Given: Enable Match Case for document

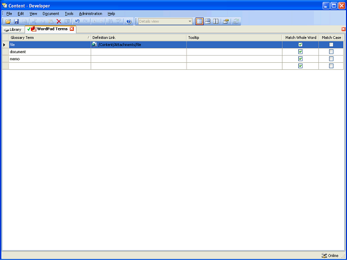Looking at the screenshot, I should (x=331, y=52).
